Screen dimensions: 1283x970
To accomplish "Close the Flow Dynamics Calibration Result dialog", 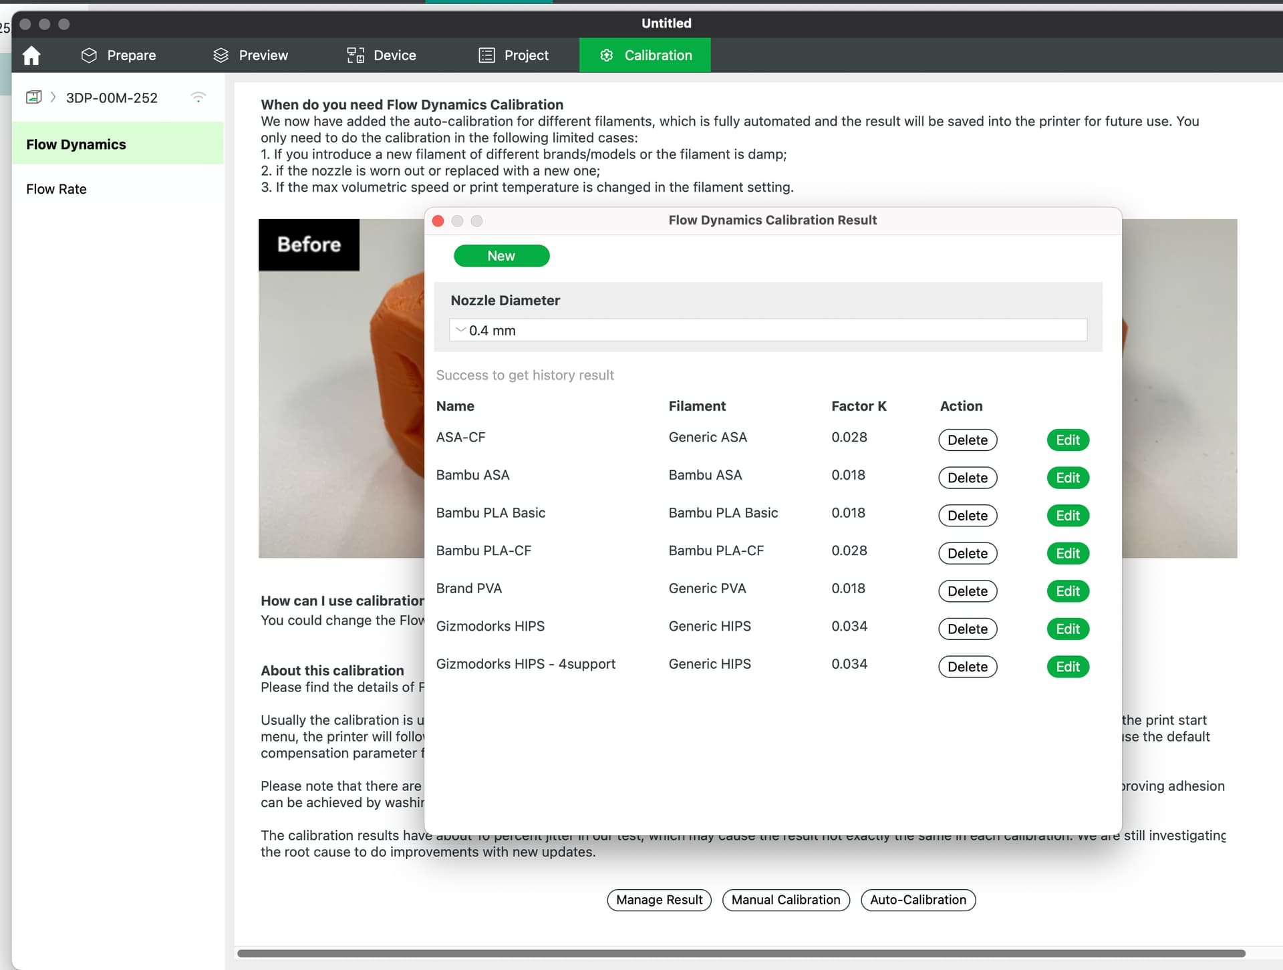I will pyautogui.click(x=438, y=220).
